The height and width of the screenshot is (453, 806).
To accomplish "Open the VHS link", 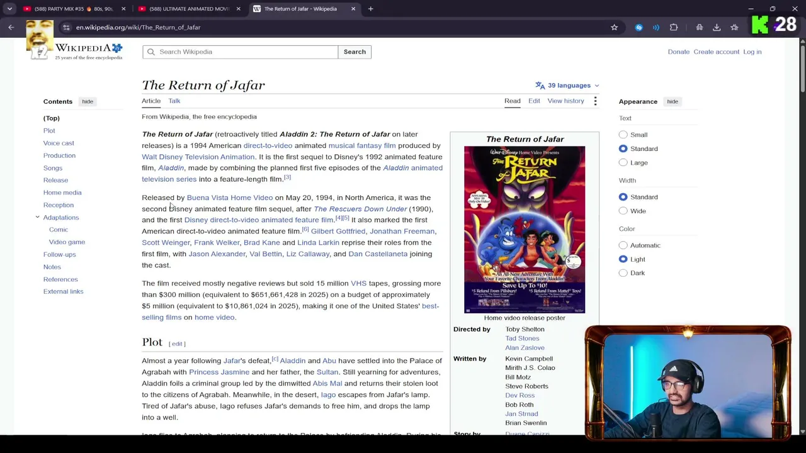I will (358, 283).
